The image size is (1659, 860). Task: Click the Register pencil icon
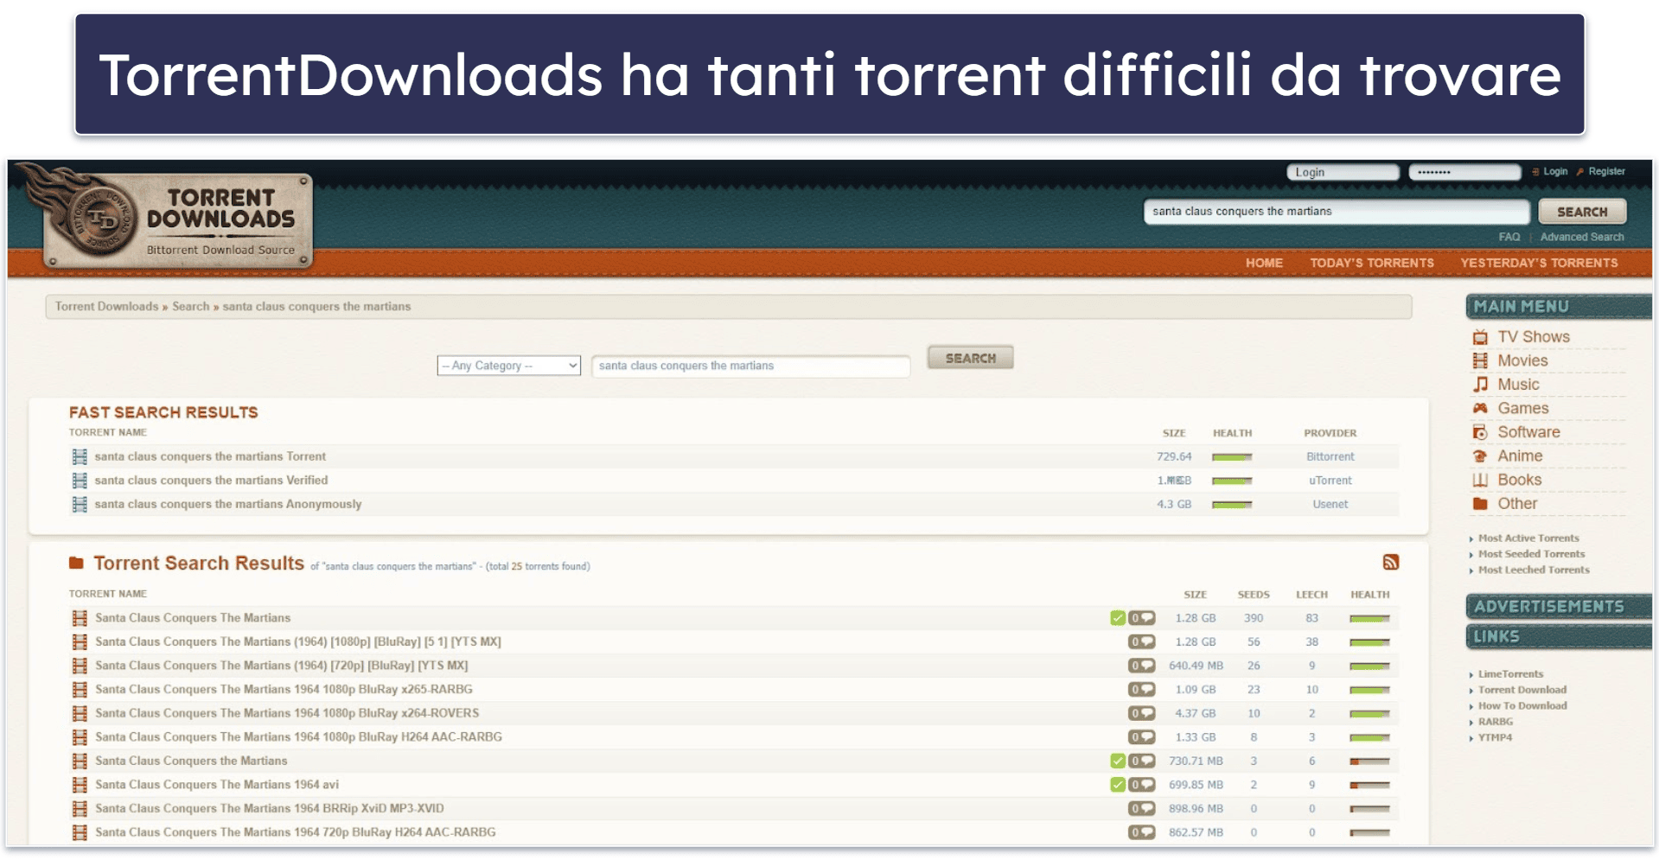click(1579, 172)
